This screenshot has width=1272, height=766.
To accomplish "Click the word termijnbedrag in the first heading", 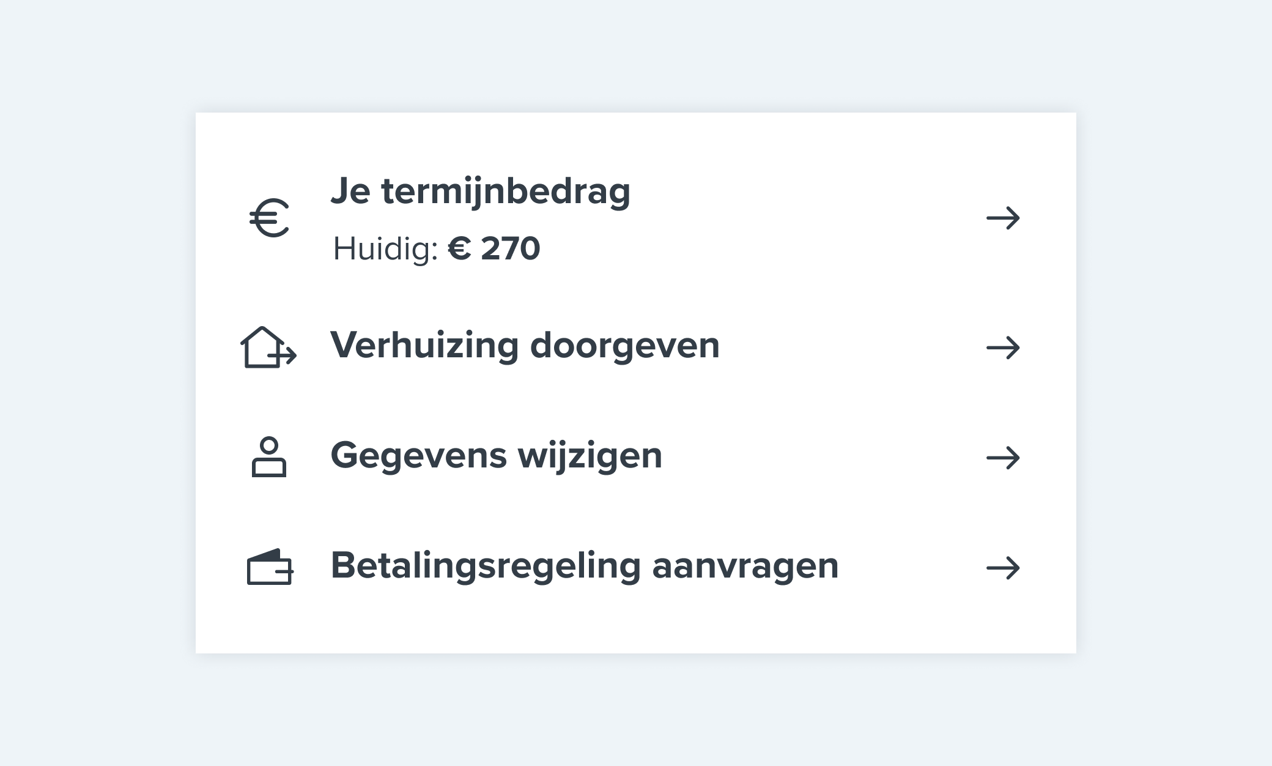I will click(x=506, y=191).
